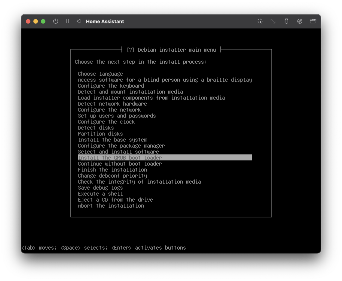
Task: Click the Debian installer main menu heading
Action: tap(171, 50)
